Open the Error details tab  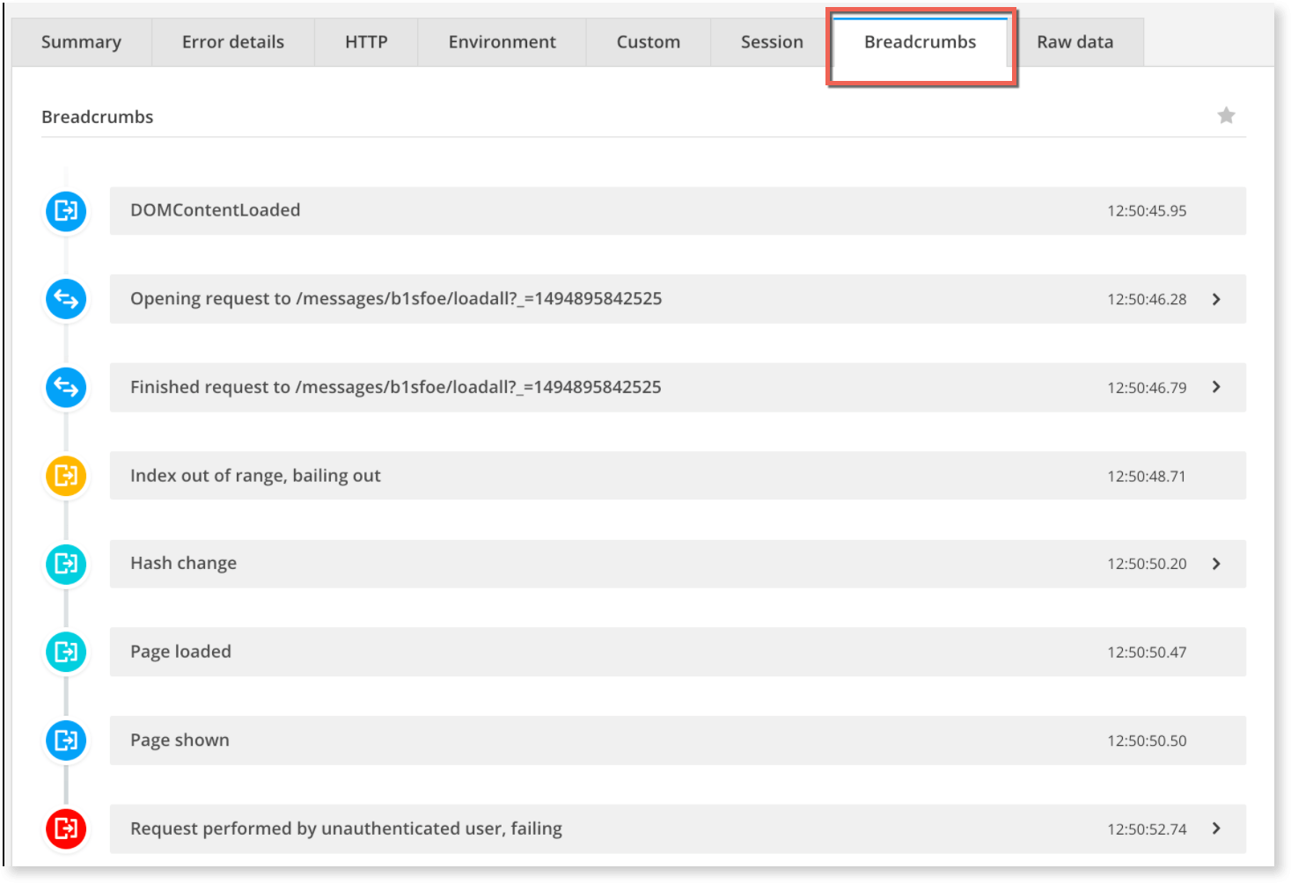(x=233, y=42)
